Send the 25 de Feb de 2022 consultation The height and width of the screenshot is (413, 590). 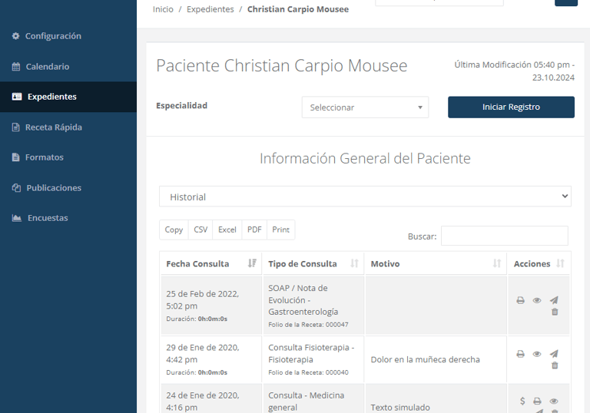(554, 300)
